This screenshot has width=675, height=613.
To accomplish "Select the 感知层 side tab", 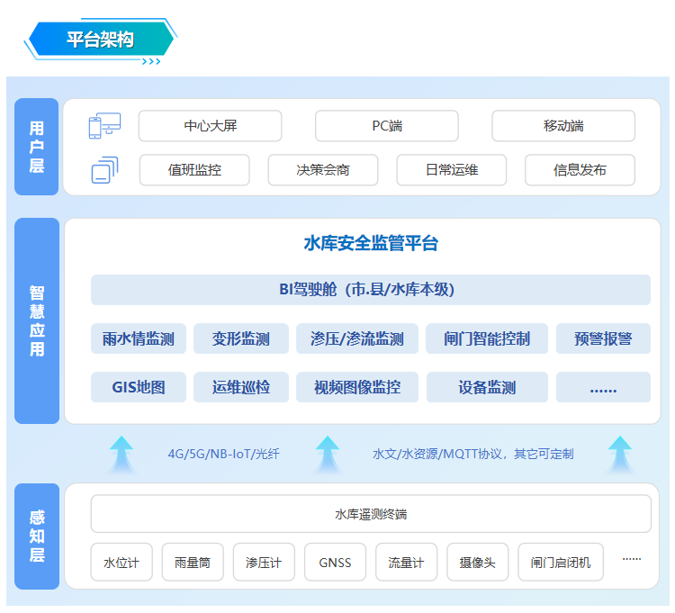I will click(37, 536).
